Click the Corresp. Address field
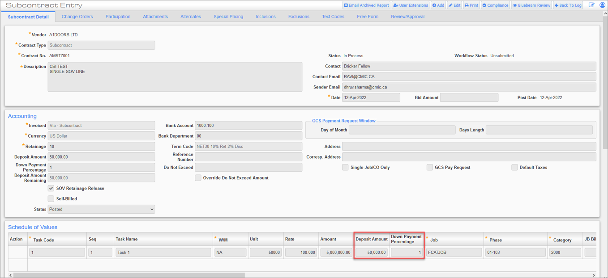Image resolution: width=608 pixels, height=278 pixels. [x=469, y=157]
